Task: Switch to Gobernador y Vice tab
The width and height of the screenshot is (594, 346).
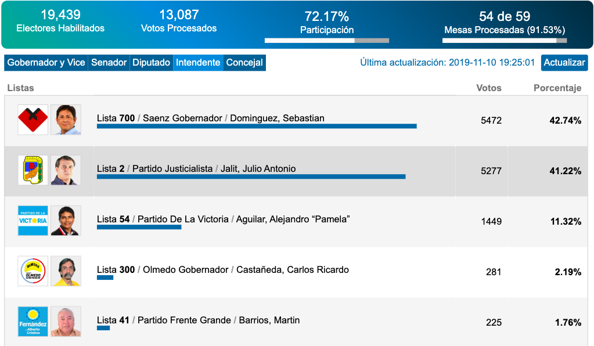Action: pyautogui.click(x=46, y=63)
